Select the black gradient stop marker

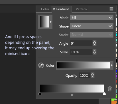(x=40, y=94)
